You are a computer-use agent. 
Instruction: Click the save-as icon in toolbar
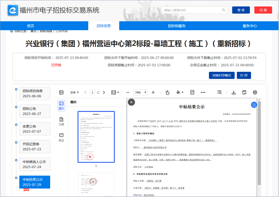(244, 92)
